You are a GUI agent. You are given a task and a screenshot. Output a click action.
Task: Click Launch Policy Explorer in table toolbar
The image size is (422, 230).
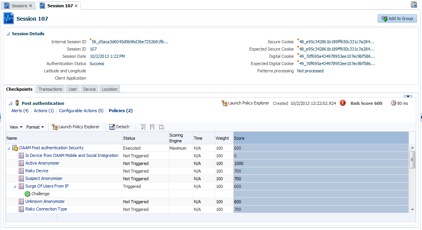pos(76,127)
